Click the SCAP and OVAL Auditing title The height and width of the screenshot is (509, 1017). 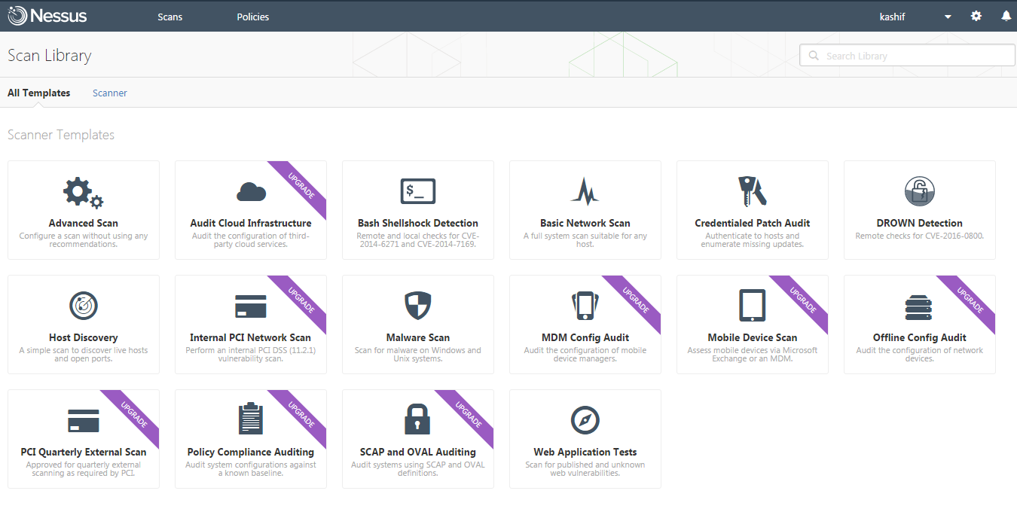tap(418, 452)
